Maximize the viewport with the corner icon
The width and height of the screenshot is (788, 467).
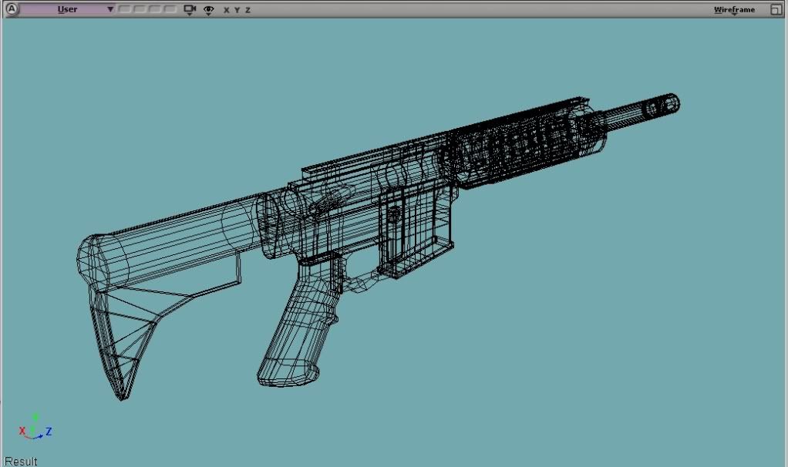776,9
